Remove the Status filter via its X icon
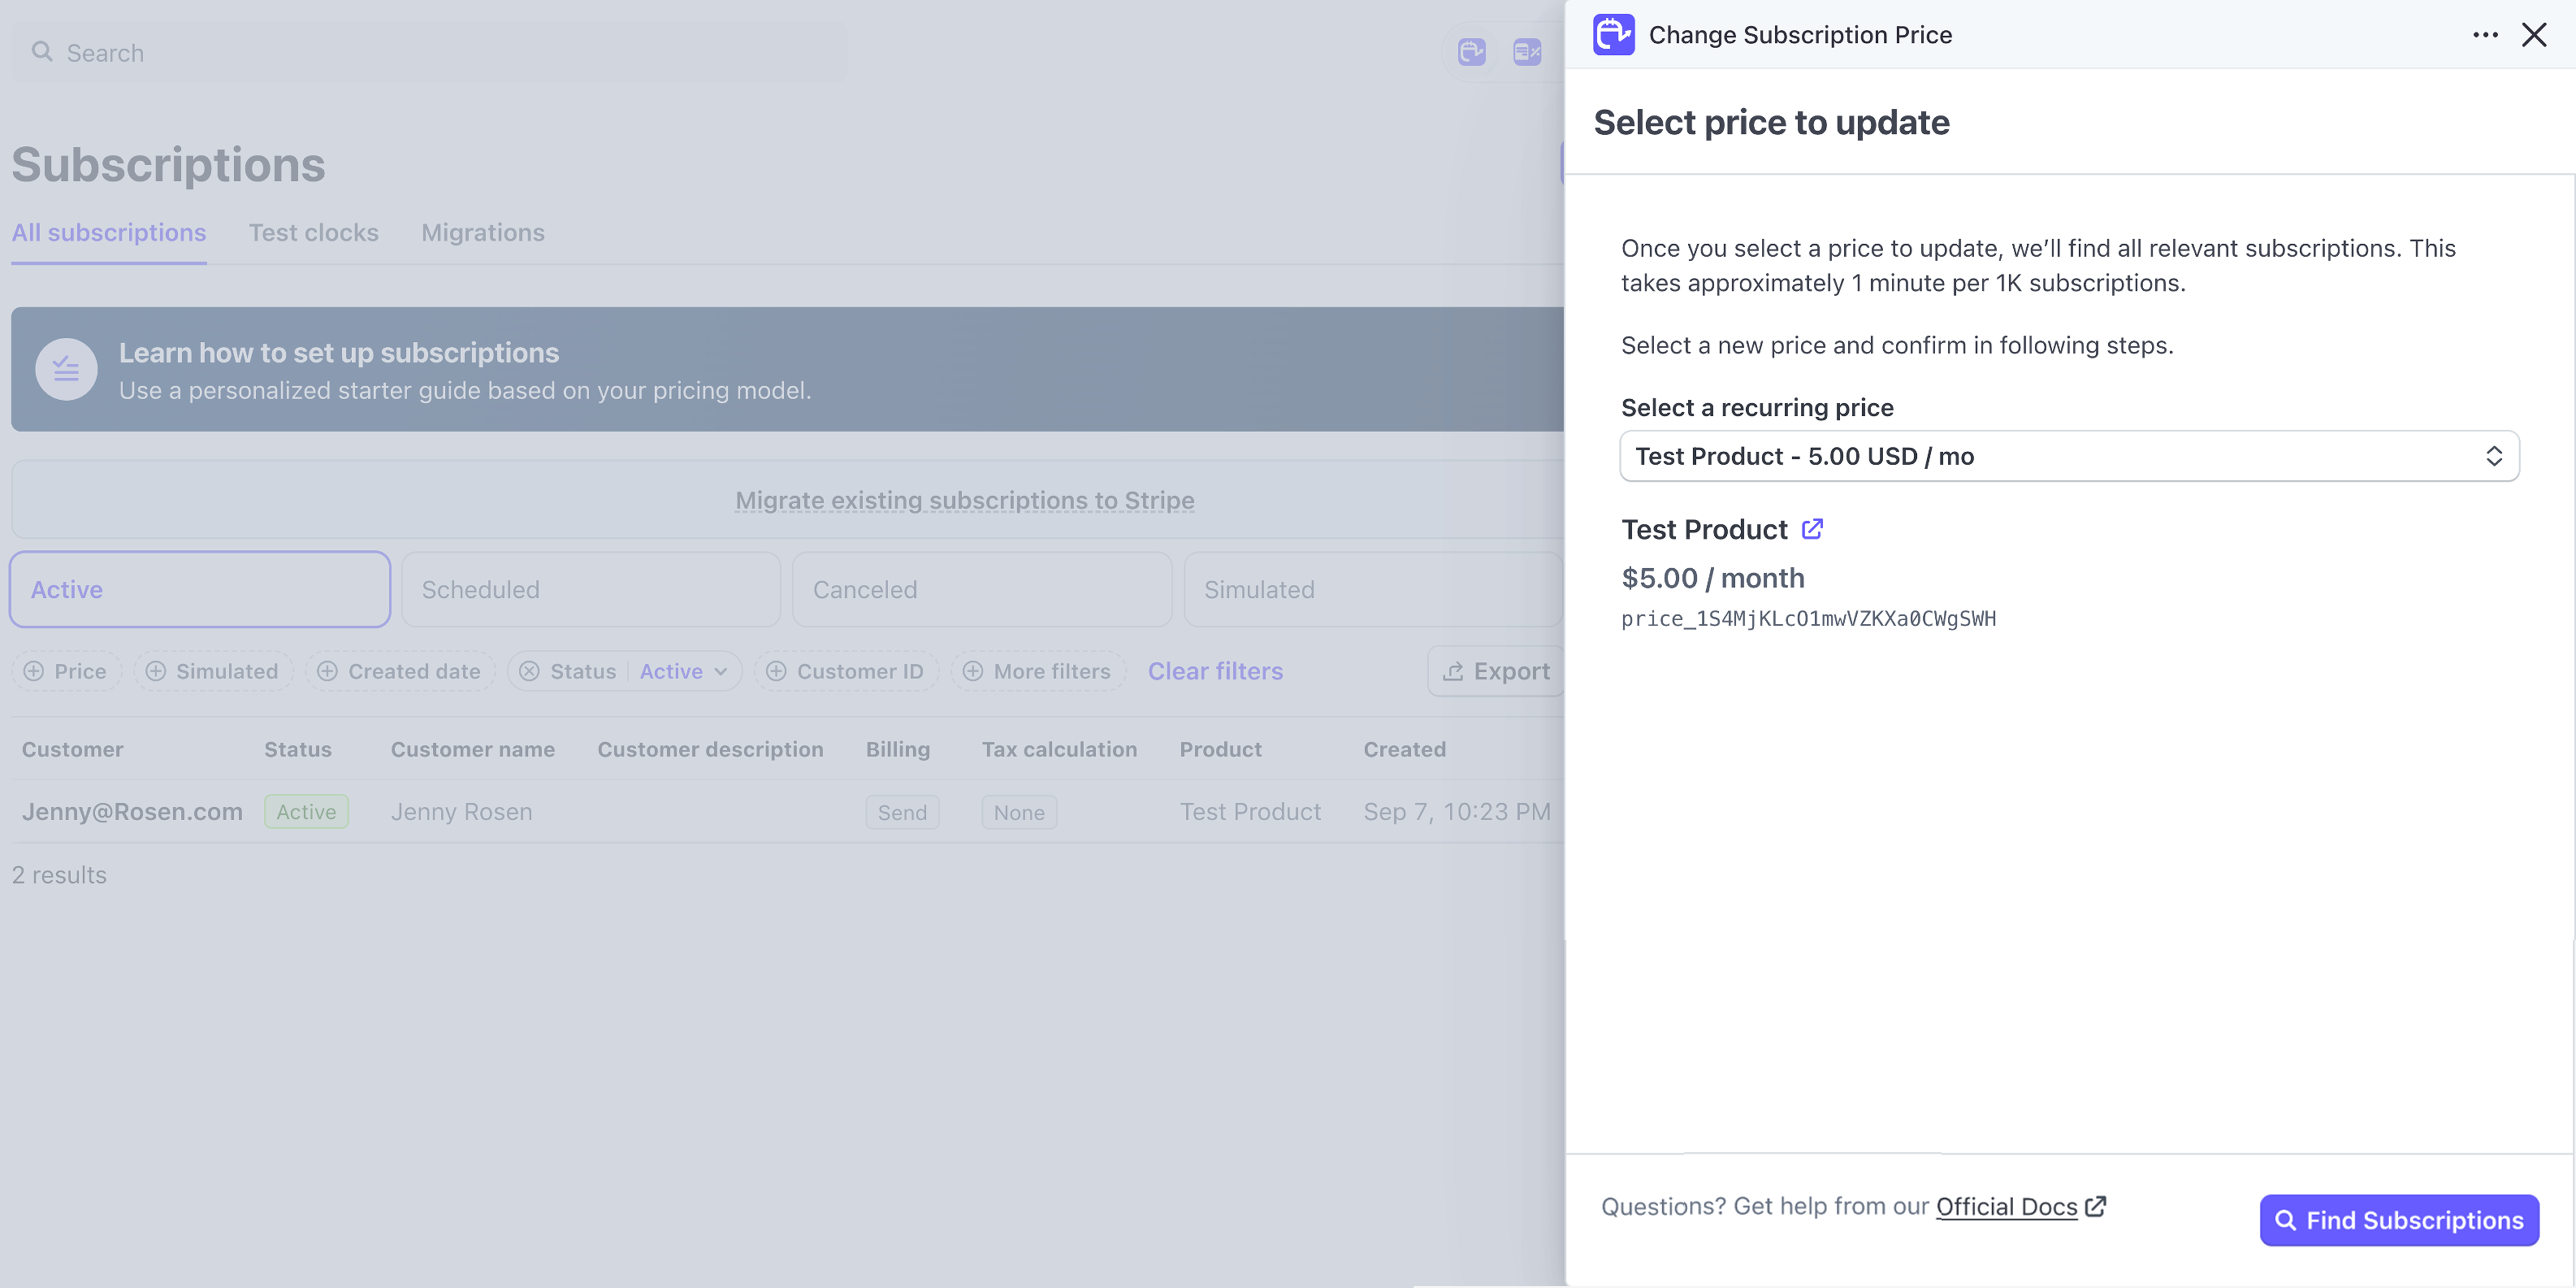 [529, 671]
